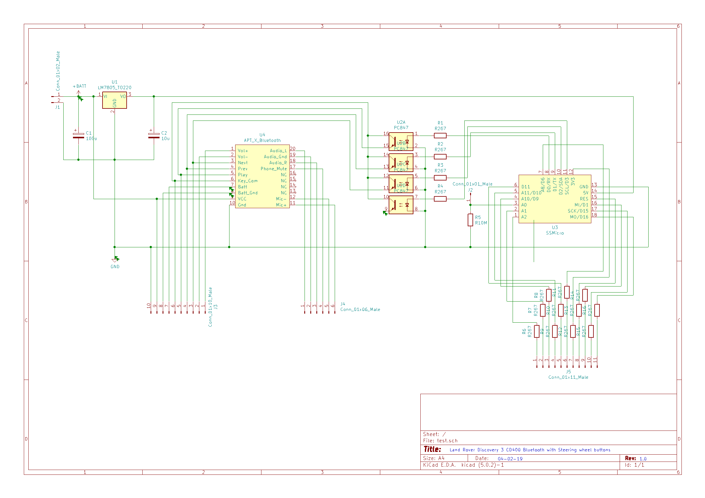Select pin 11 of connector J5
This screenshot has width=705, height=498.
coord(597,362)
